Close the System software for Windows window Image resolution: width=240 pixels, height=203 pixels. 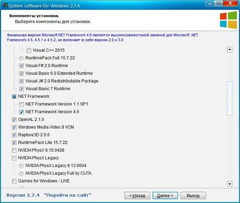pos(231,3)
